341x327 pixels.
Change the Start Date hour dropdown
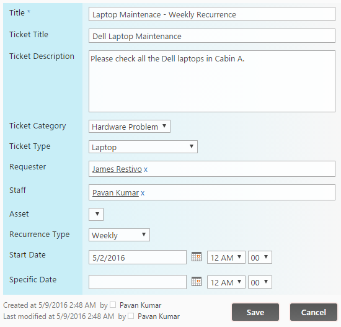pos(226,258)
